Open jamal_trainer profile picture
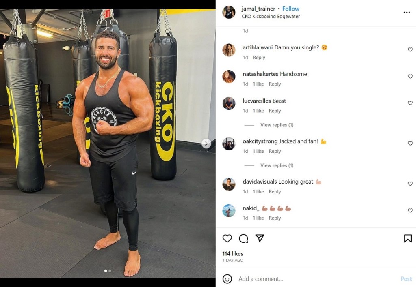The image size is (416, 287). [229, 13]
